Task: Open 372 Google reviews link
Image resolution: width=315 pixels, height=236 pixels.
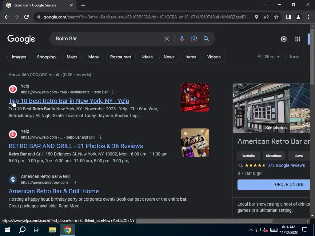Action: [x=286, y=165]
